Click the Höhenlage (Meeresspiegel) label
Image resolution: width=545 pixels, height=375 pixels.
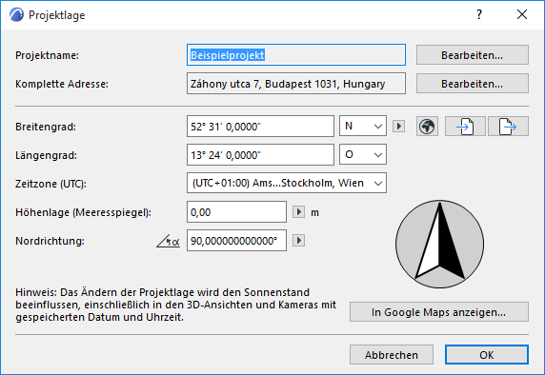[84, 212]
